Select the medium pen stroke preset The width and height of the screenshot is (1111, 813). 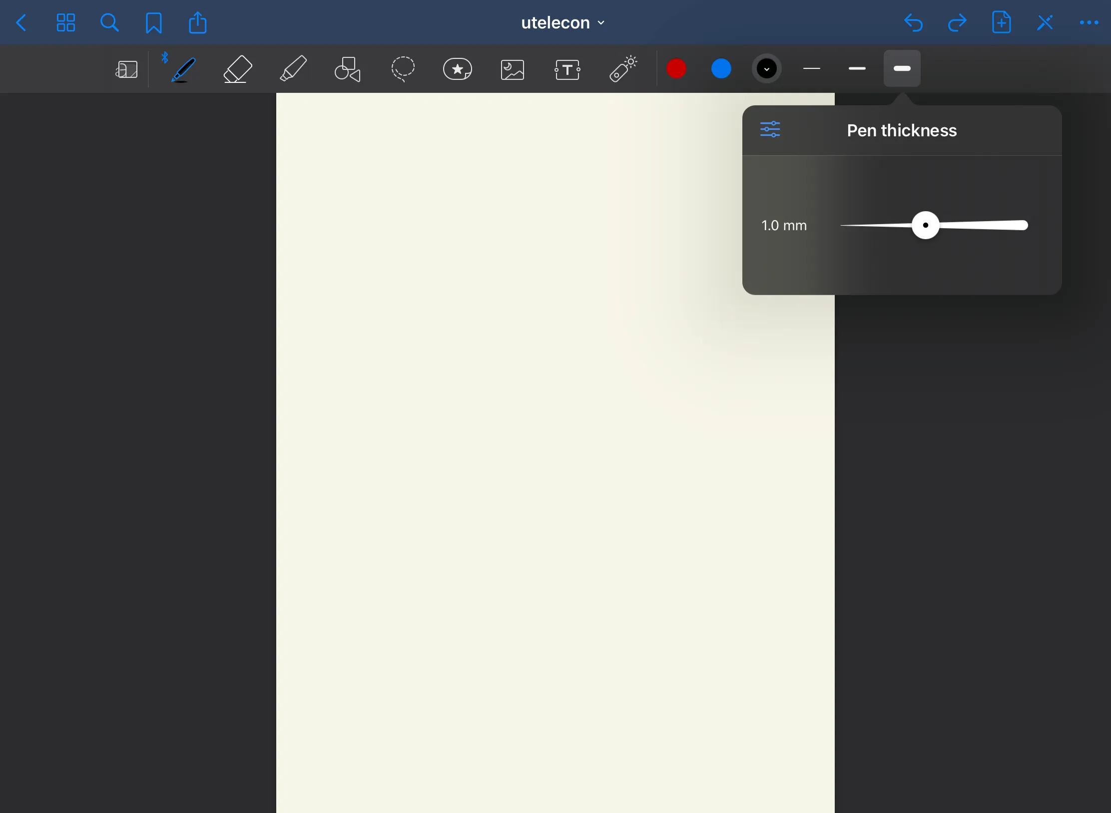pyautogui.click(x=857, y=68)
